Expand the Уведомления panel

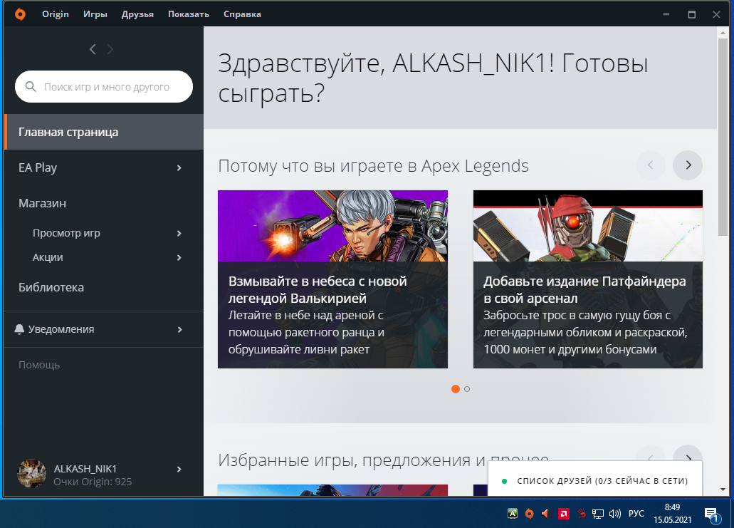click(x=179, y=330)
